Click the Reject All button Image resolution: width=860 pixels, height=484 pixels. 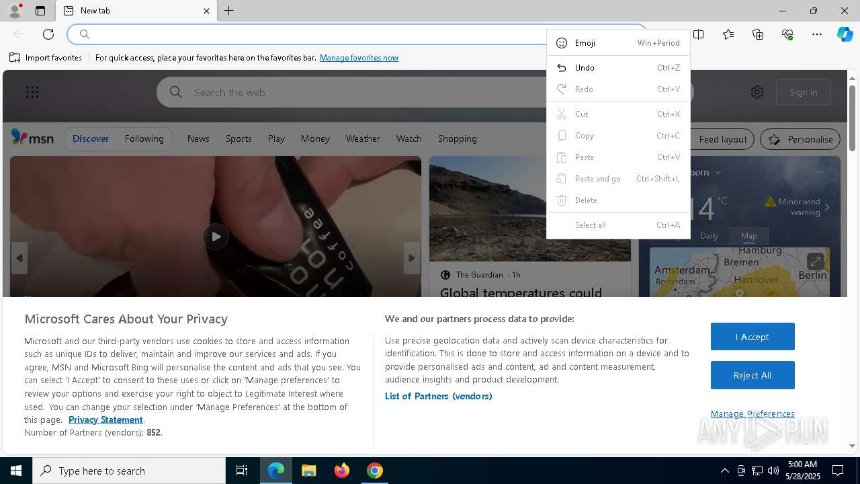point(752,375)
